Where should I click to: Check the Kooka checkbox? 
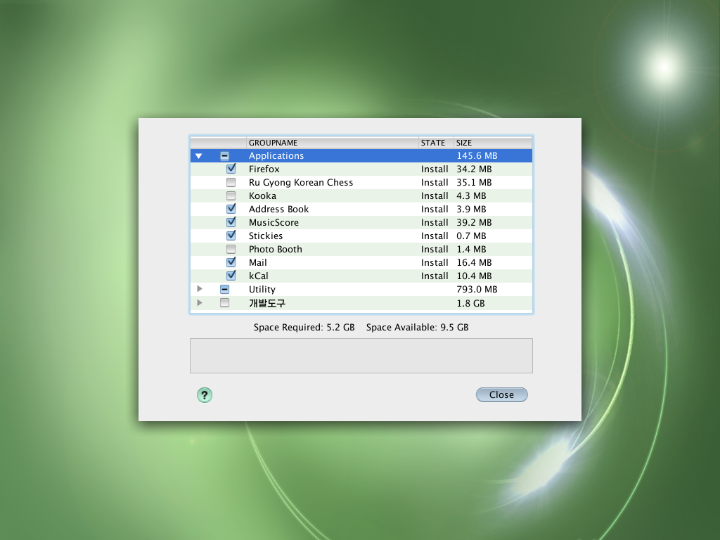click(x=231, y=195)
